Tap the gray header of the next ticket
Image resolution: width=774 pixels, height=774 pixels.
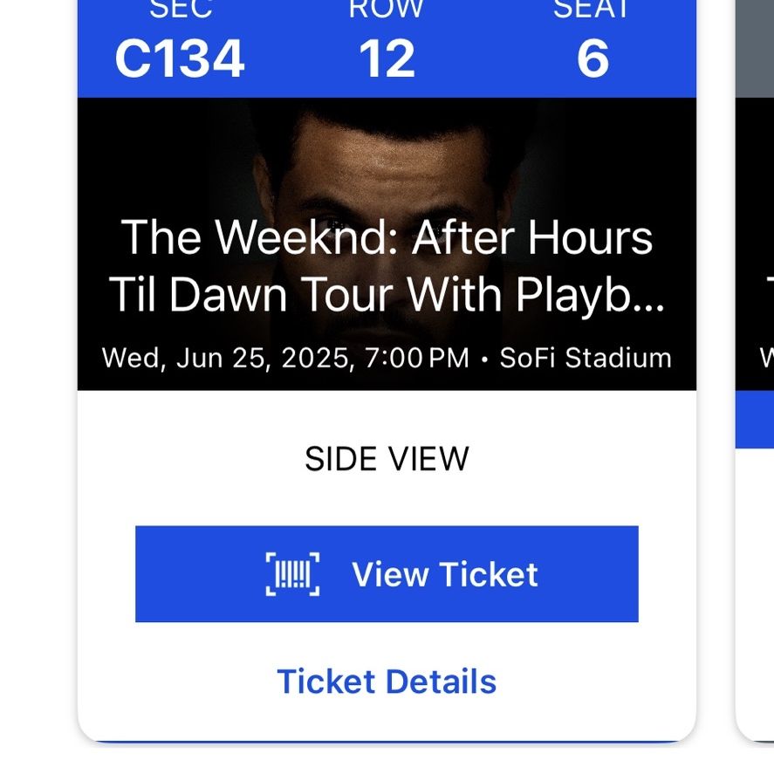(755, 49)
